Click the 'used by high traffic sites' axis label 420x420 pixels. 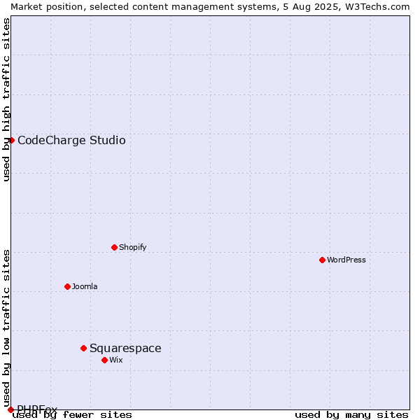click(6, 99)
